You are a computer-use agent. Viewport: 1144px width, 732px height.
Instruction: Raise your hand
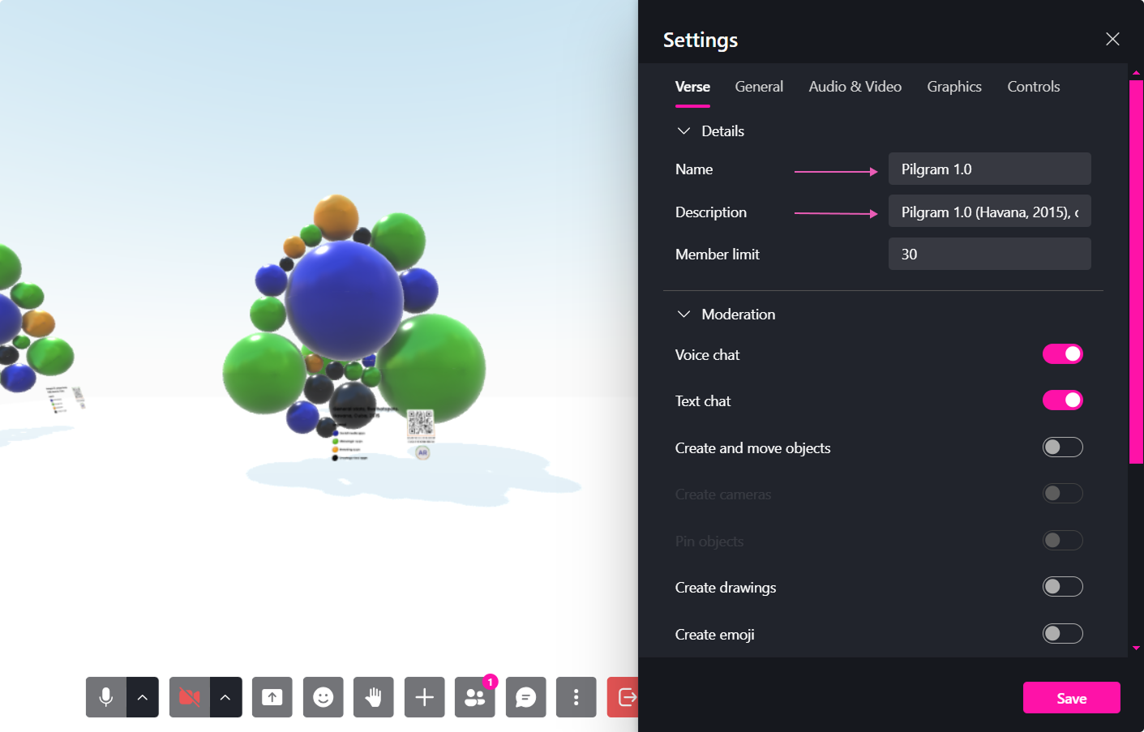pos(373,697)
